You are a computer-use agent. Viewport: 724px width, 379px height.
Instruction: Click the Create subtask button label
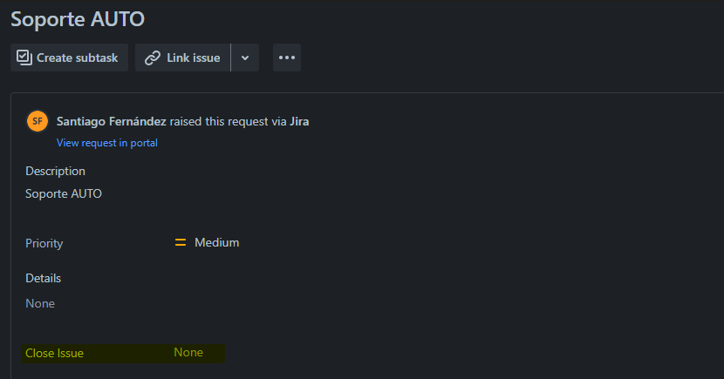click(77, 58)
